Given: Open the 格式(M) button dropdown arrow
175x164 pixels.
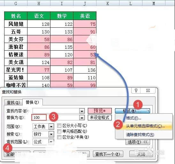Looking at the screenshot, I should pos(148,111).
